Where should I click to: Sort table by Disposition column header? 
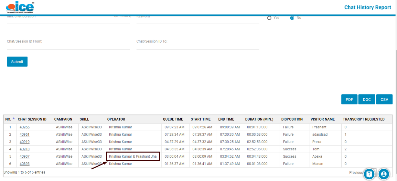coord(292,119)
